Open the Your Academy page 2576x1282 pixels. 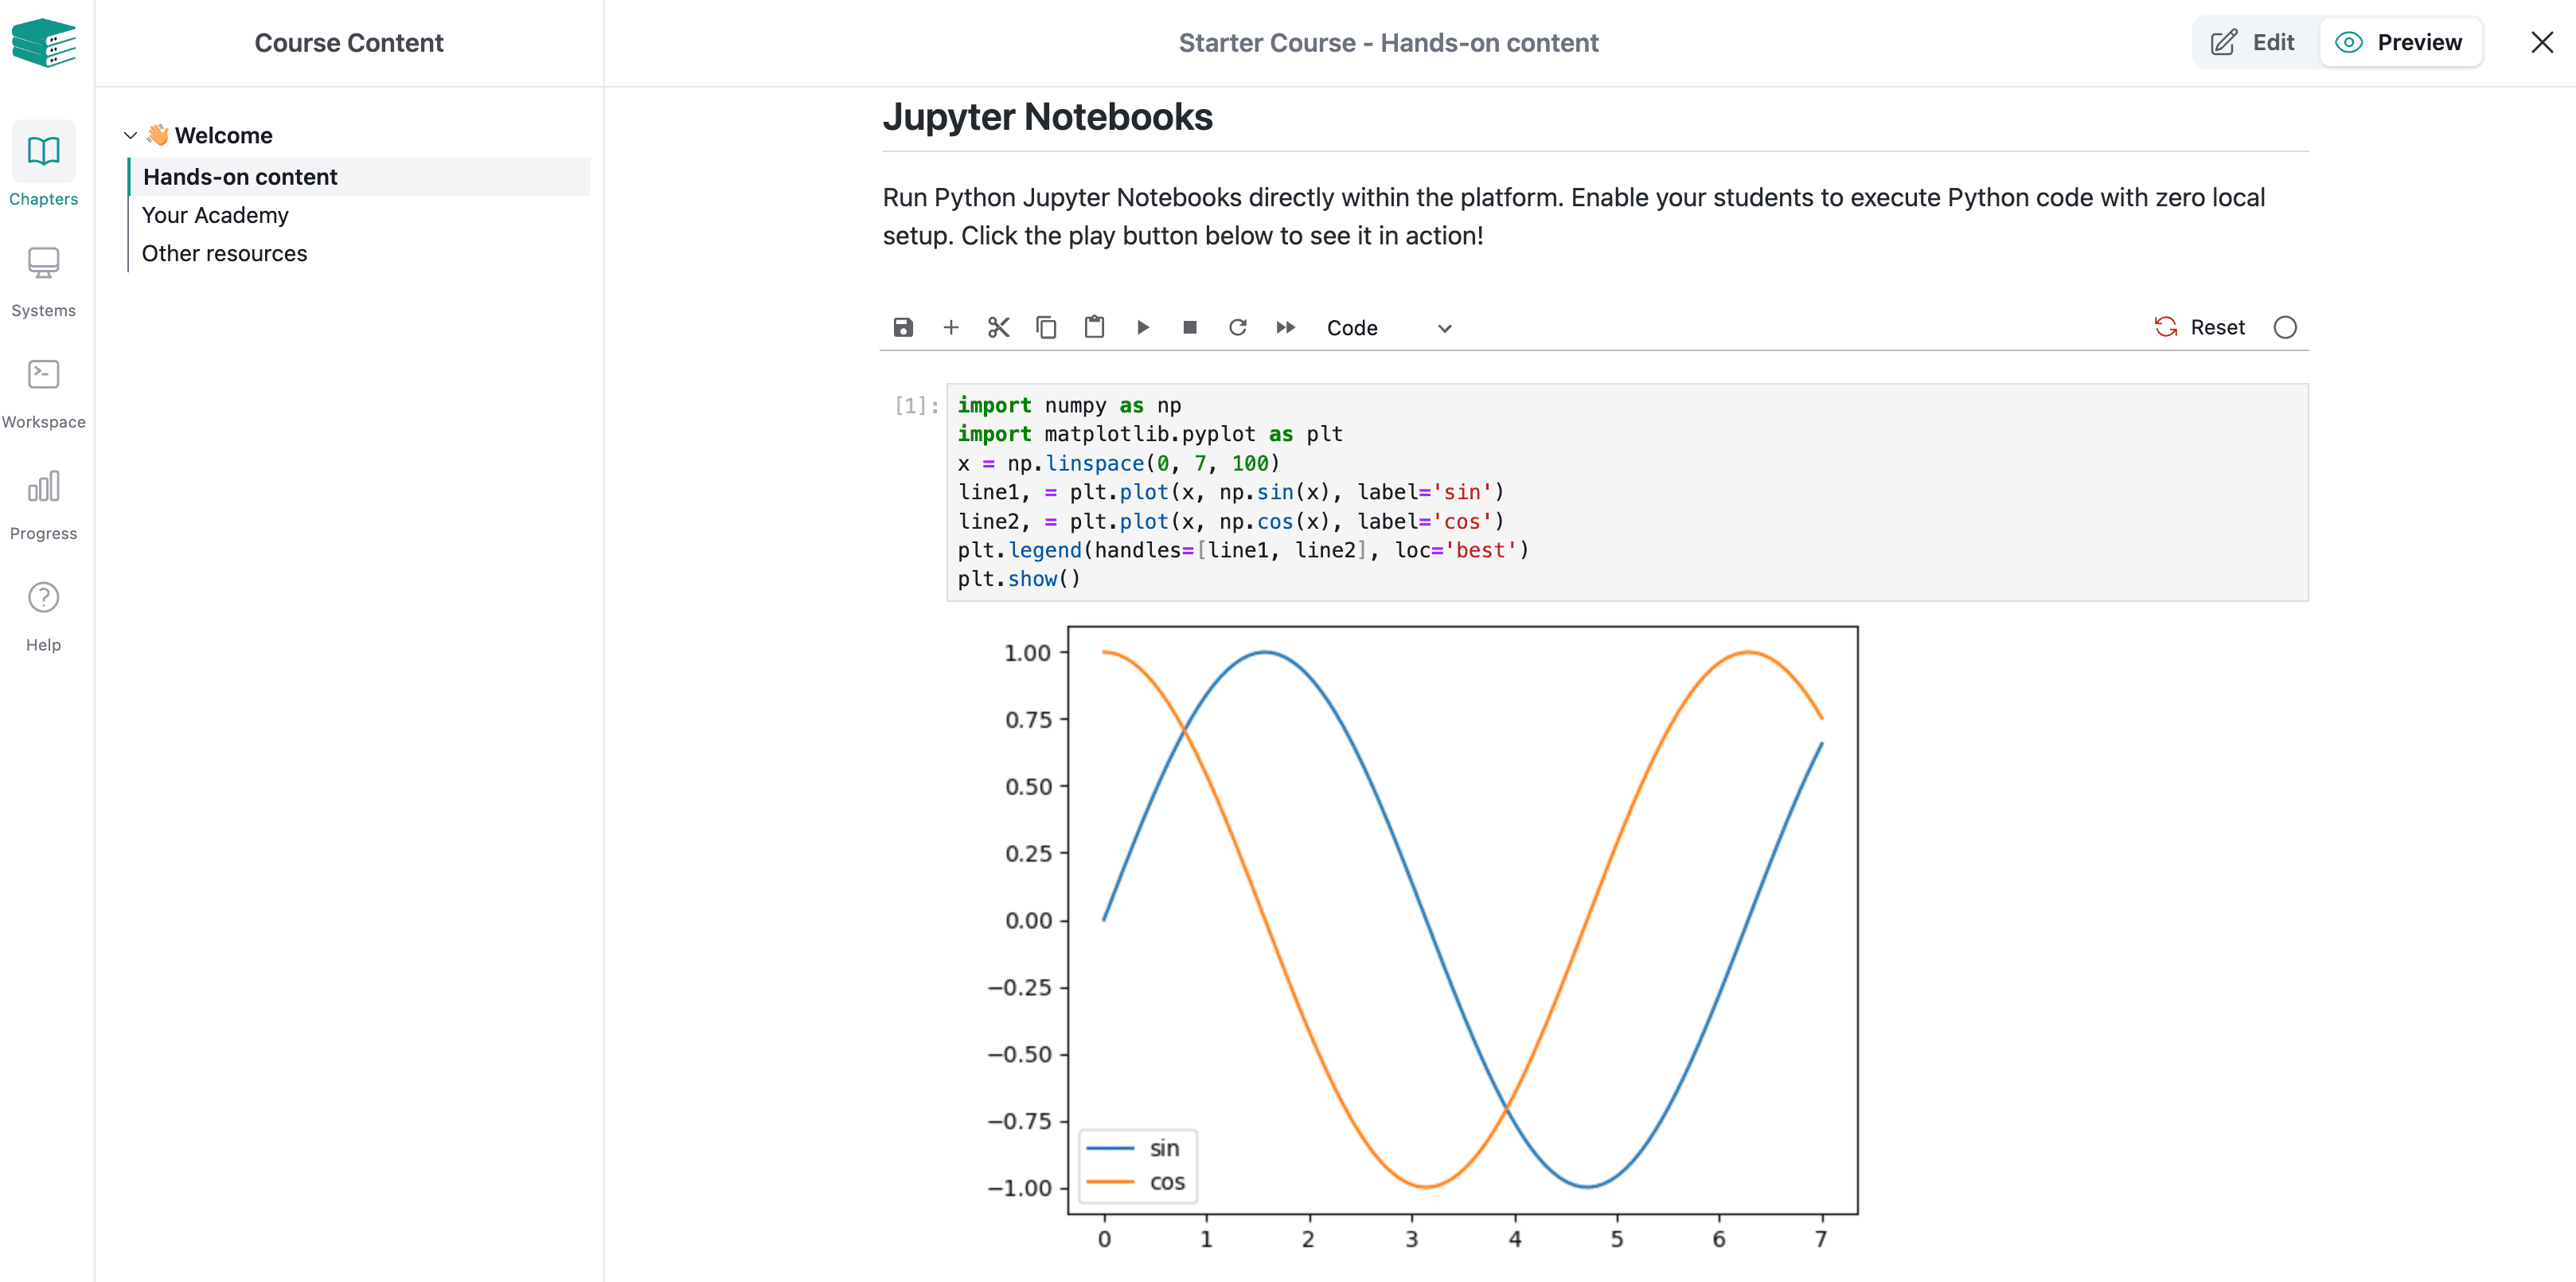[x=215, y=215]
